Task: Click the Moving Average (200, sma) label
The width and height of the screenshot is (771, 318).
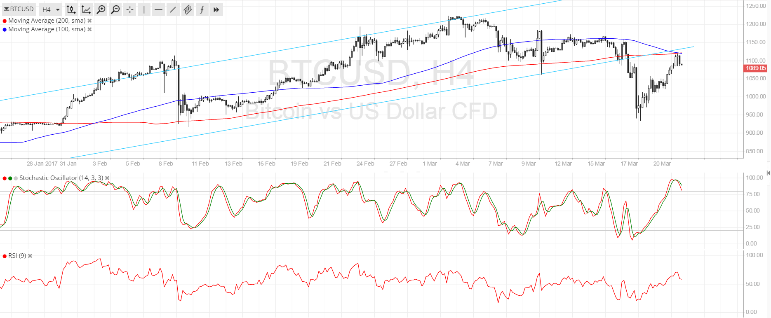Action: coord(47,21)
